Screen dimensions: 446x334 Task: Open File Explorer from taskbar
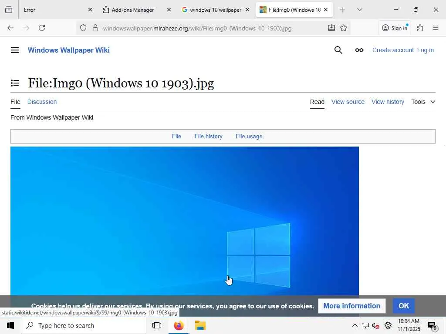(200, 325)
